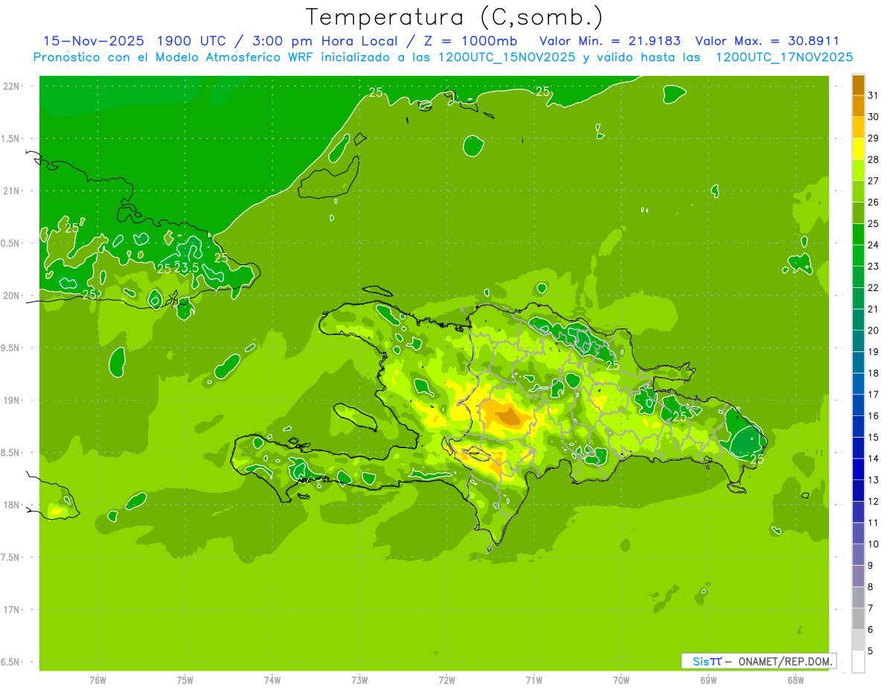The height and width of the screenshot is (690, 893).
Task: Click the teal swatch between 19 and 20
Action: [x=858, y=341]
